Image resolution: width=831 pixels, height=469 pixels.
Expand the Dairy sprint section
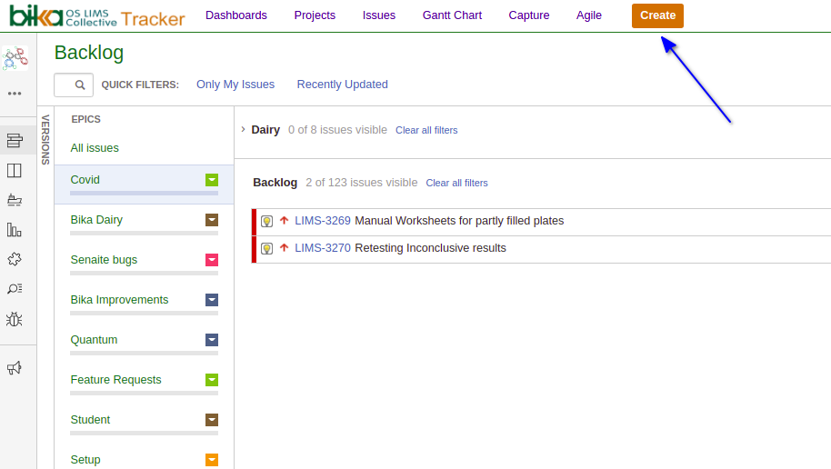244,129
